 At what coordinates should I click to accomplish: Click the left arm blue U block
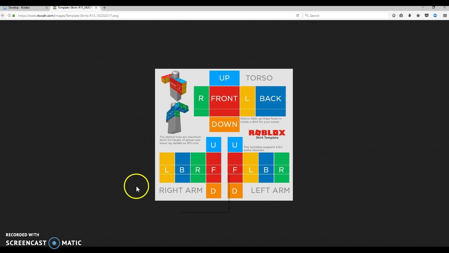(x=235, y=145)
